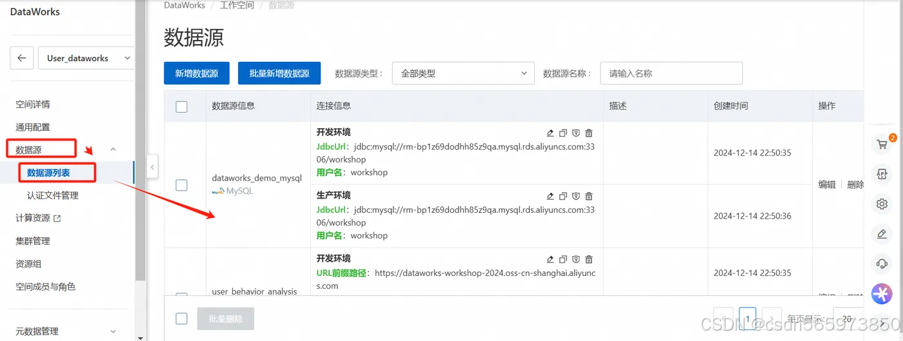This screenshot has height=341, width=903.
Task: Click the DataWorks breadcrumb link
Action: tap(185, 5)
